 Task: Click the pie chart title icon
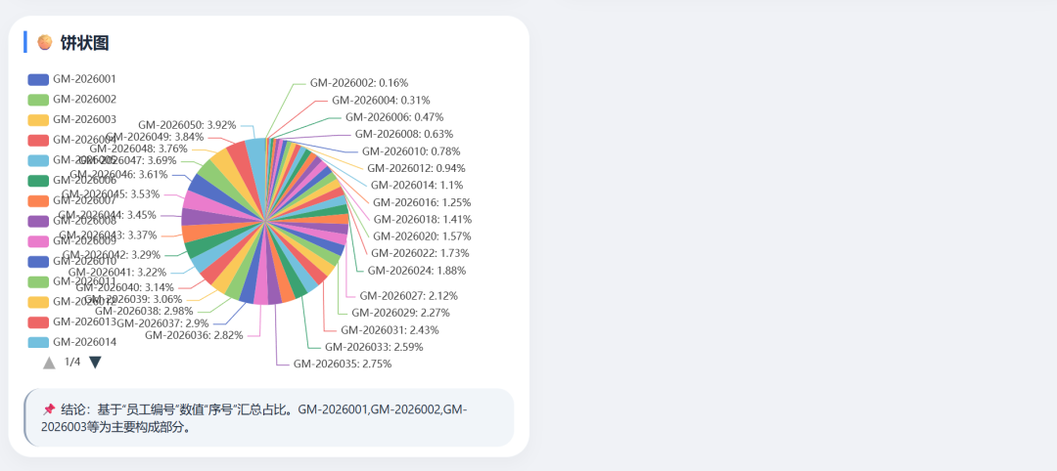pyautogui.click(x=44, y=42)
